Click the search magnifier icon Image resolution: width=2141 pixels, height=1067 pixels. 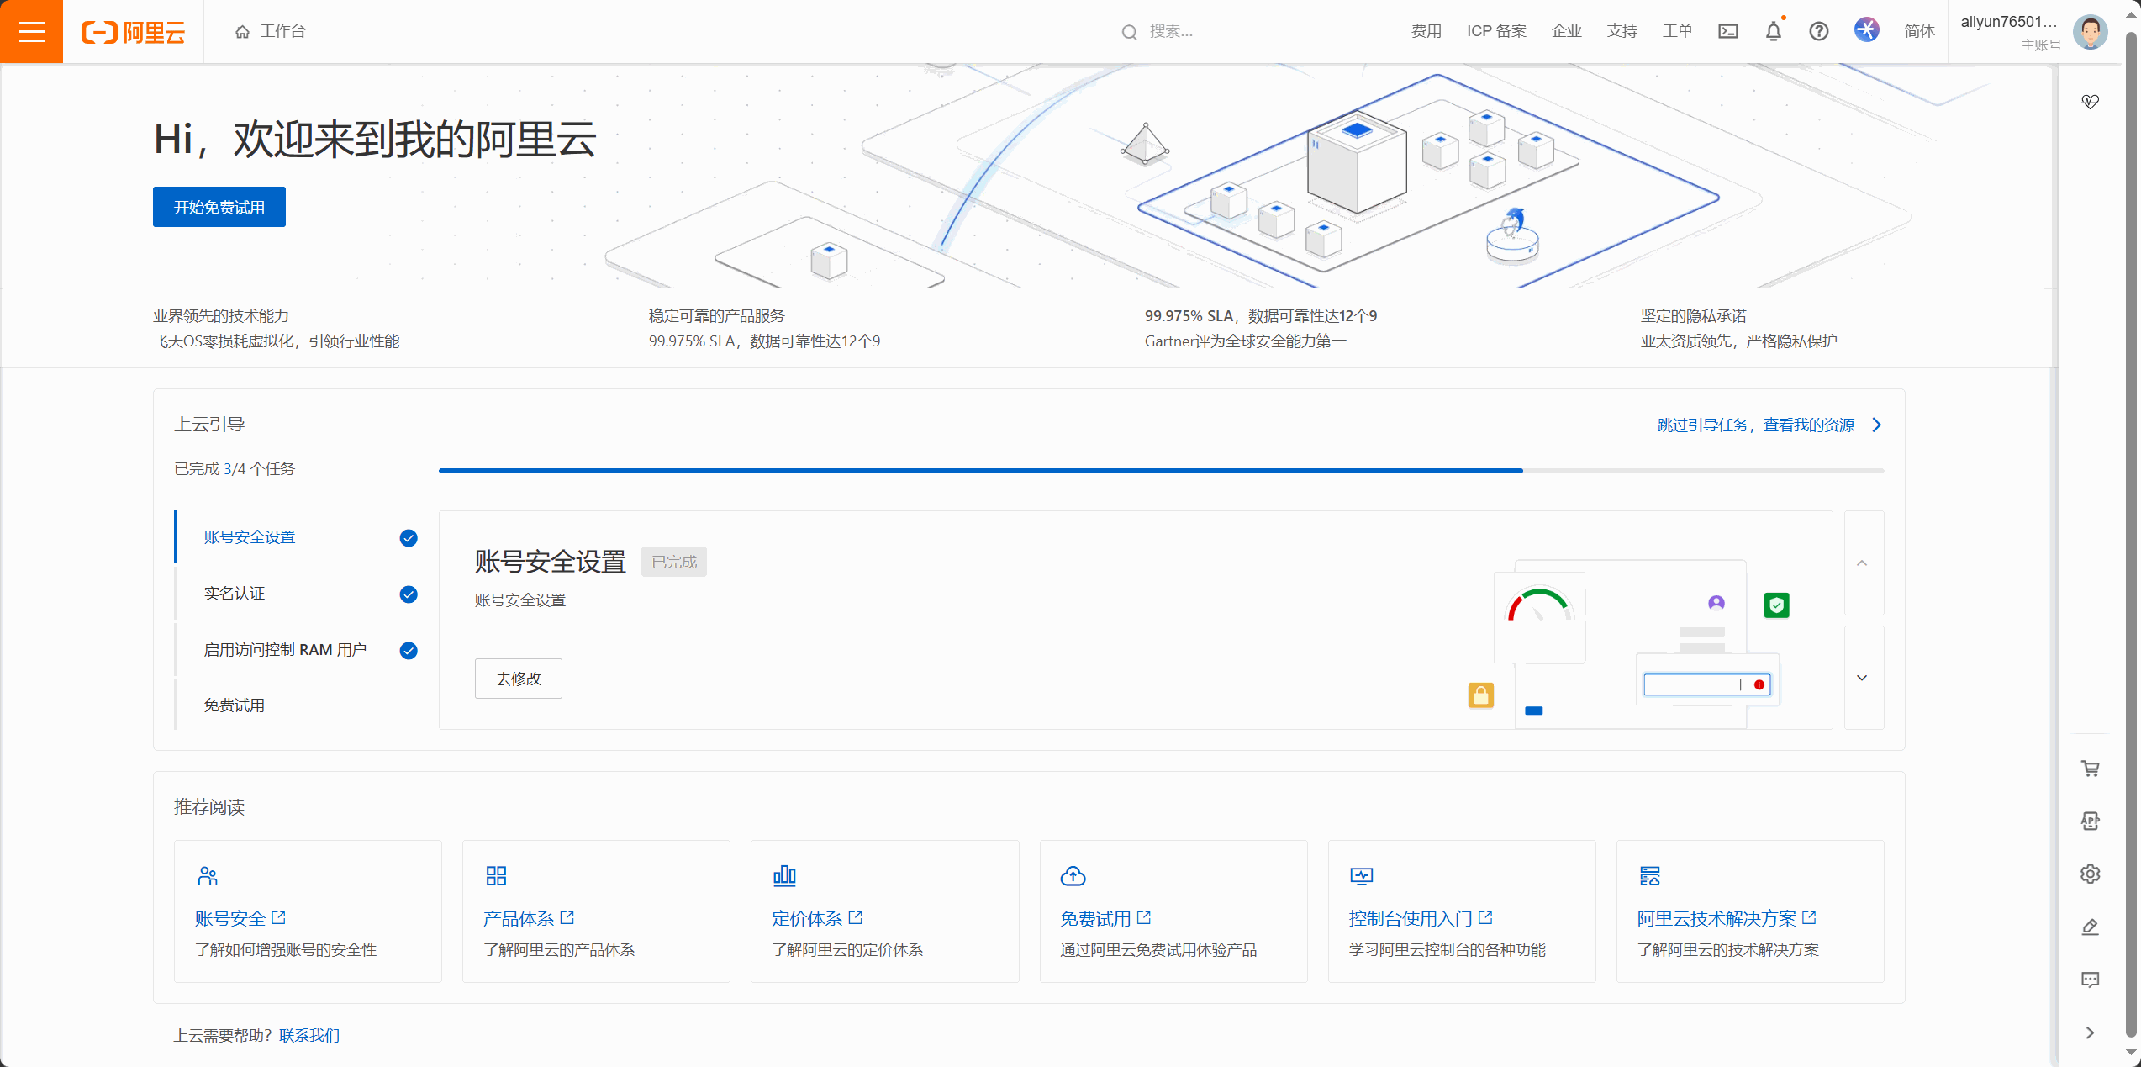tap(1129, 32)
